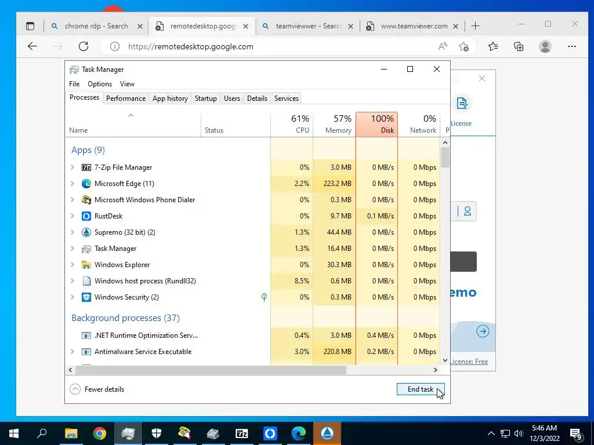The height and width of the screenshot is (445, 594).
Task: Add this page to favorites star
Action: (463, 46)
